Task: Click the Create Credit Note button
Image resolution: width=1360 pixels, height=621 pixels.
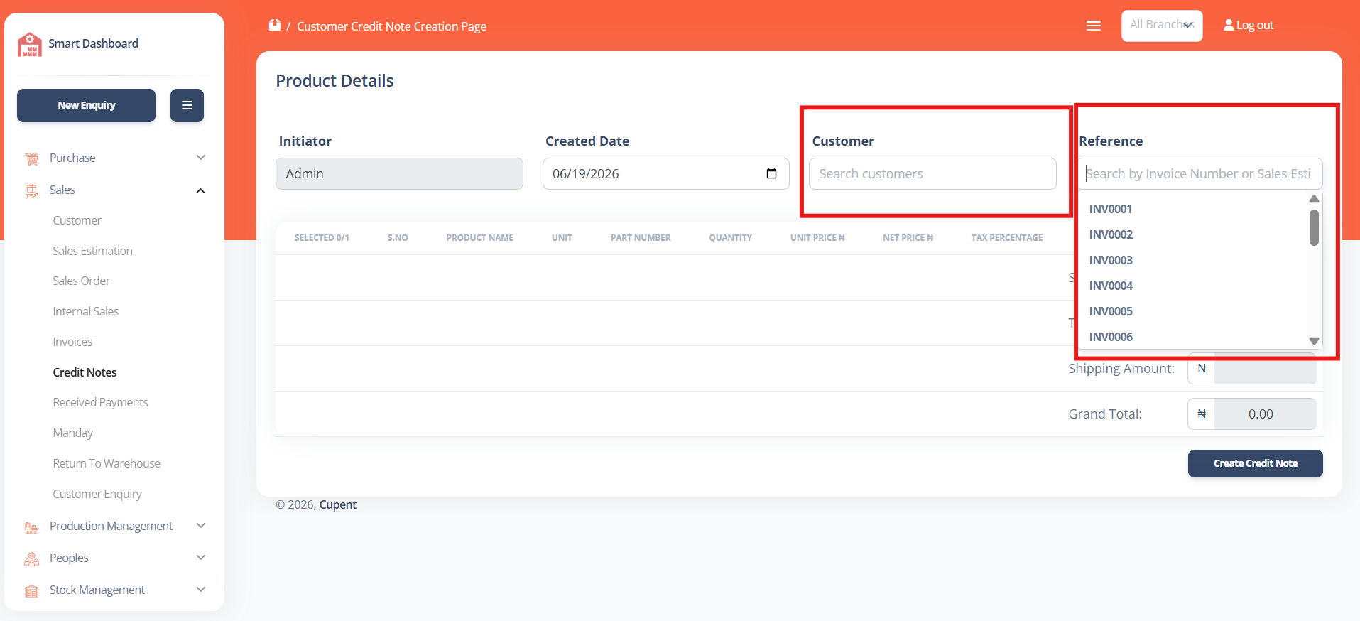Action: click(1255, 463)
